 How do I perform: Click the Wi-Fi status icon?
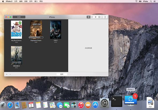coord(136,1)
